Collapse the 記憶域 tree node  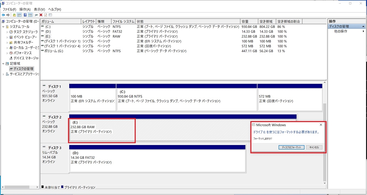3,64
